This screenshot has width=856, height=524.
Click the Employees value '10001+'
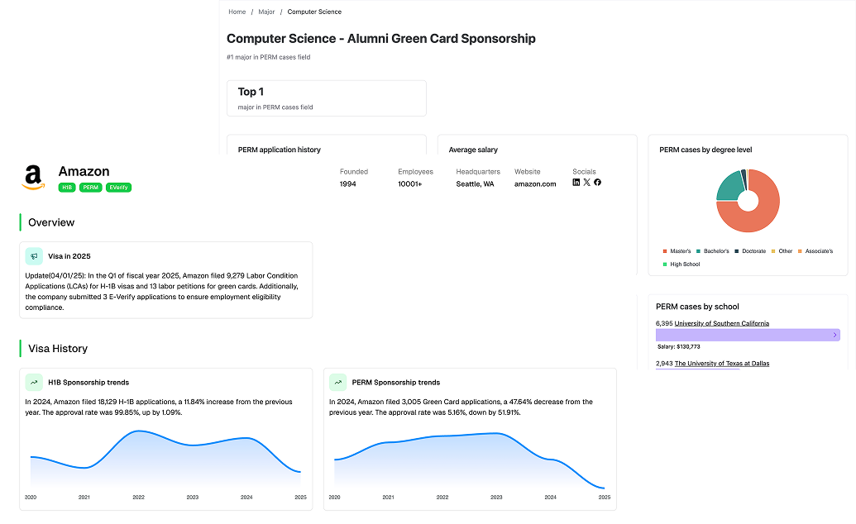(410, 184)
